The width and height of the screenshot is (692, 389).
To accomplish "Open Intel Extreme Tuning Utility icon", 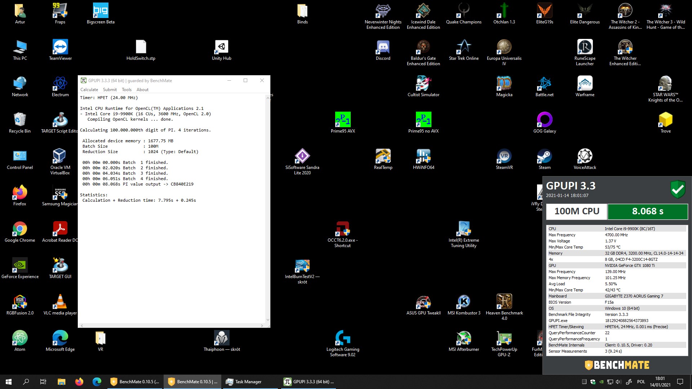I will click(464, 234).
